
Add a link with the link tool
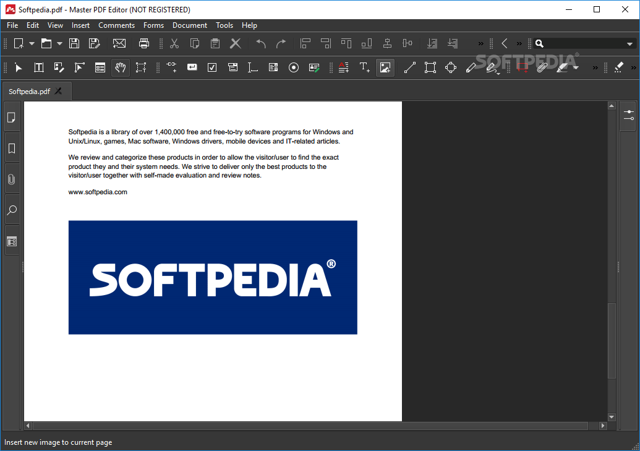click(x=172, y=67)
